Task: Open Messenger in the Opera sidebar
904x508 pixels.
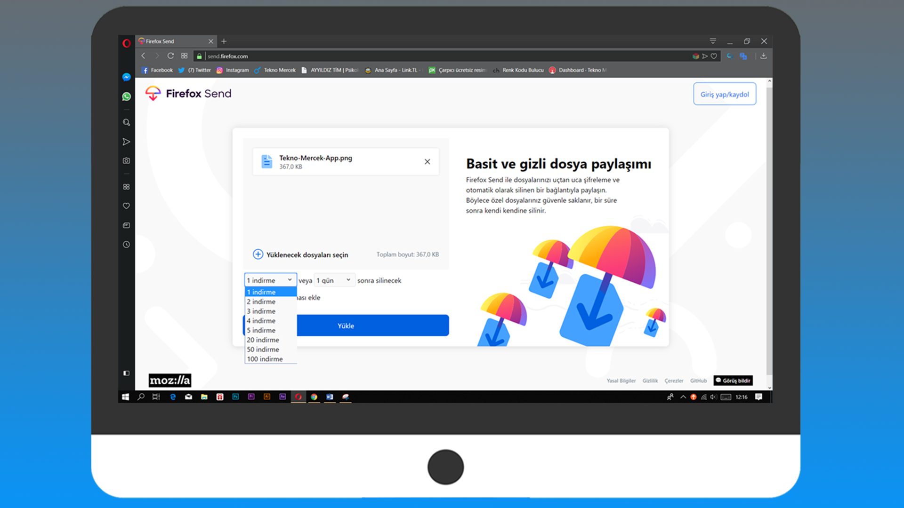Action: (x=126, y=77)
